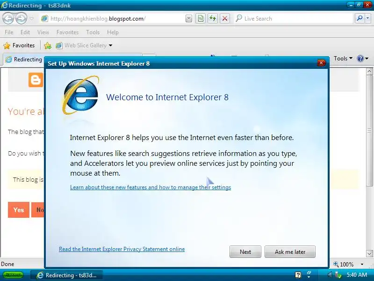Open the zoom level dropdown arrow

(x=362, y=264)
